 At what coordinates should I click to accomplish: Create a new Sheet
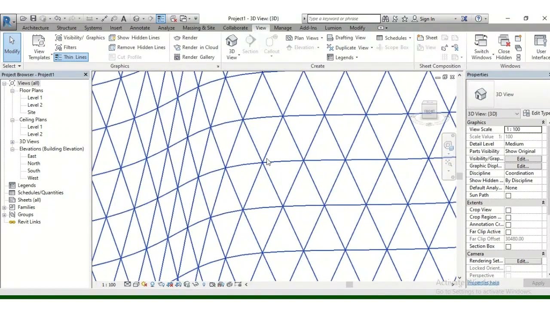pyautogui.click(x=427, y=38)
